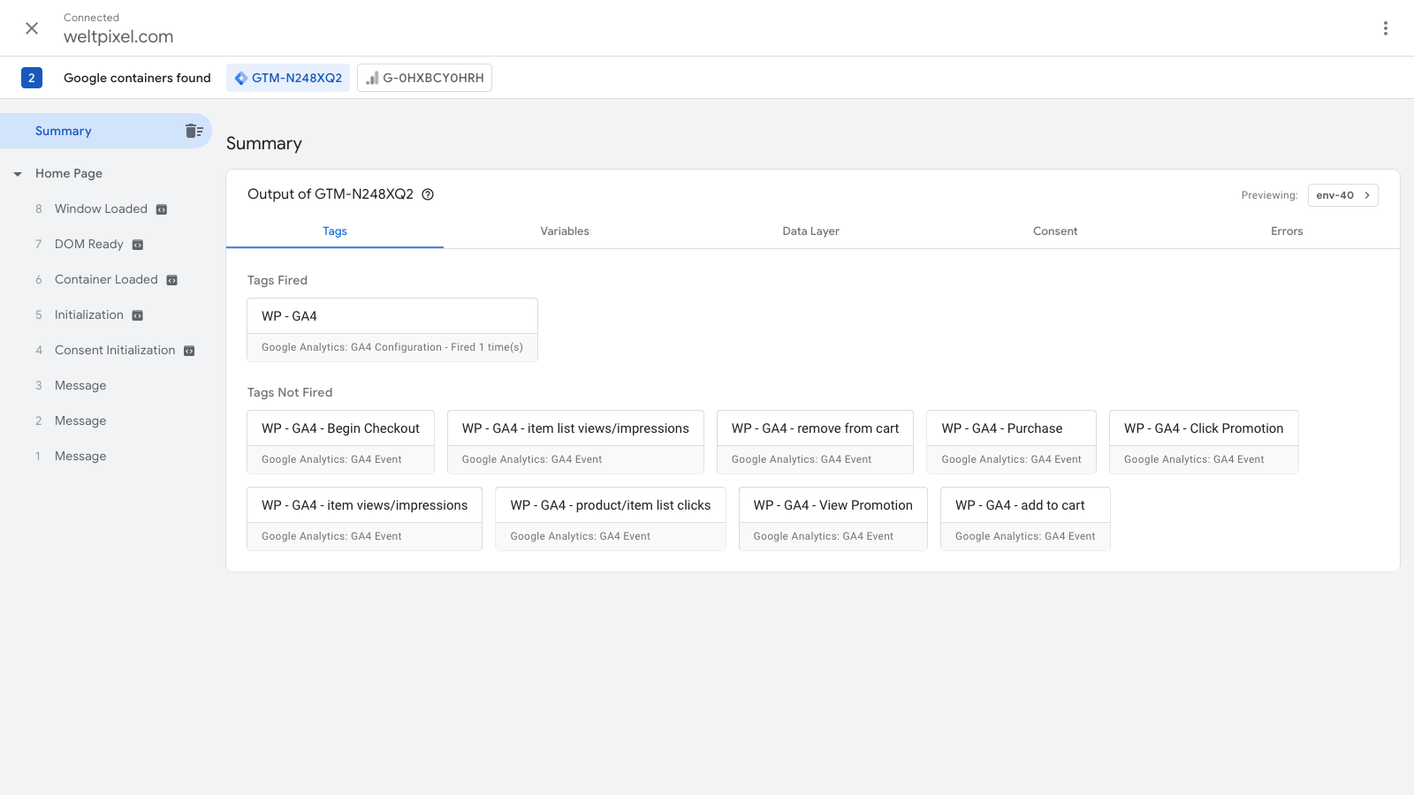Open WP - GA4 - item views/impressions tag

pyautogui.click(x=364, y=519)
